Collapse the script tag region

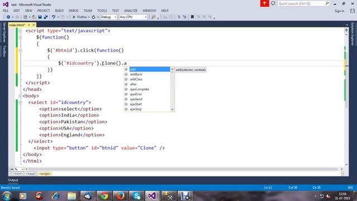coord(20,31)
